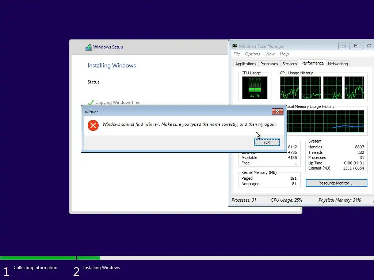
Task: Click the Up Time value 0:00:04:01
Action: [x=354, y=163]
